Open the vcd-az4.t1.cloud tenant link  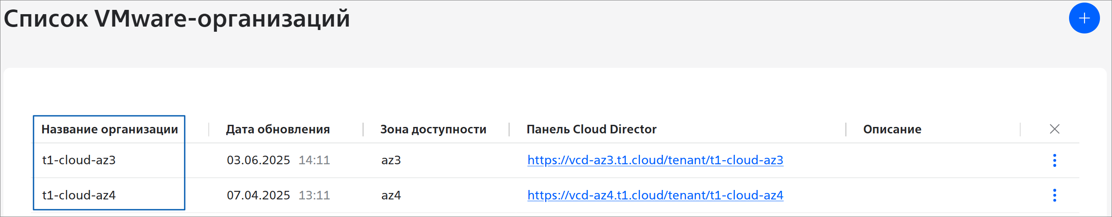click(x=655, y=195)
